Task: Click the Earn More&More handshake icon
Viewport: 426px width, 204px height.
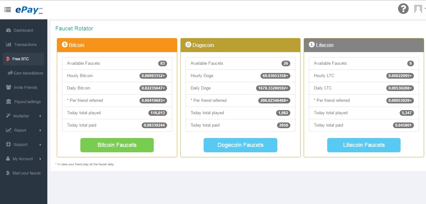Action: 10,73
